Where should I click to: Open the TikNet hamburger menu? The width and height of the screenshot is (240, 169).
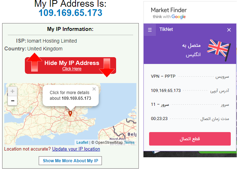pos(150,30)
